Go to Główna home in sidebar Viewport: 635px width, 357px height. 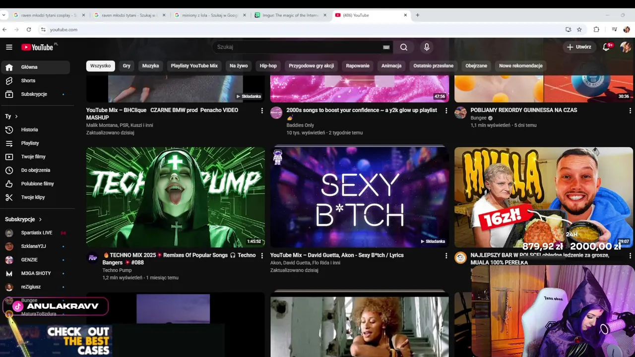(x=35, y=67)
